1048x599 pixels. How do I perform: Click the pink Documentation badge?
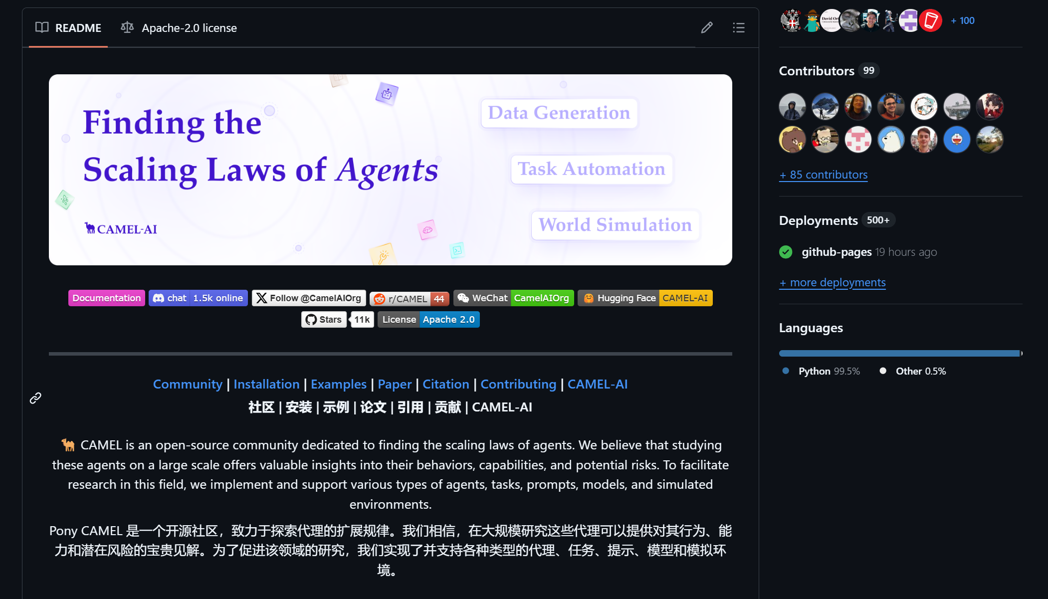pos(107,298)
